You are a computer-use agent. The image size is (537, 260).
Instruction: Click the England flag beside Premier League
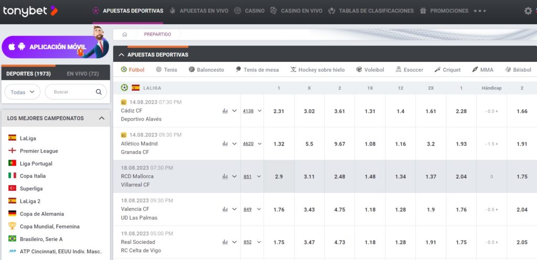(13, 150)
